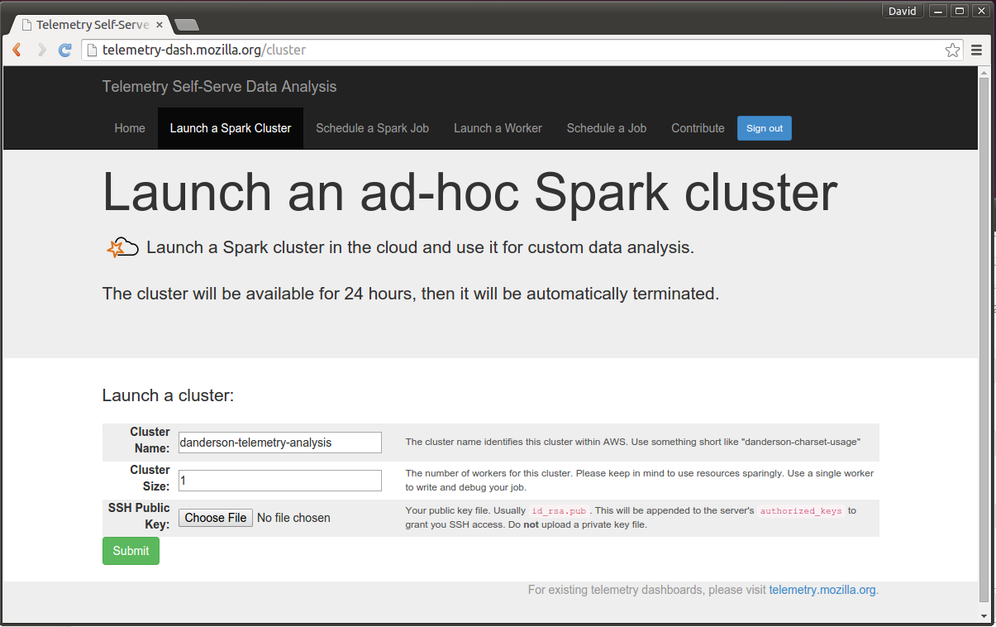996x627 pixels.
Task: Focus the Cluster Size input field
Action: (x=280, y=481)
